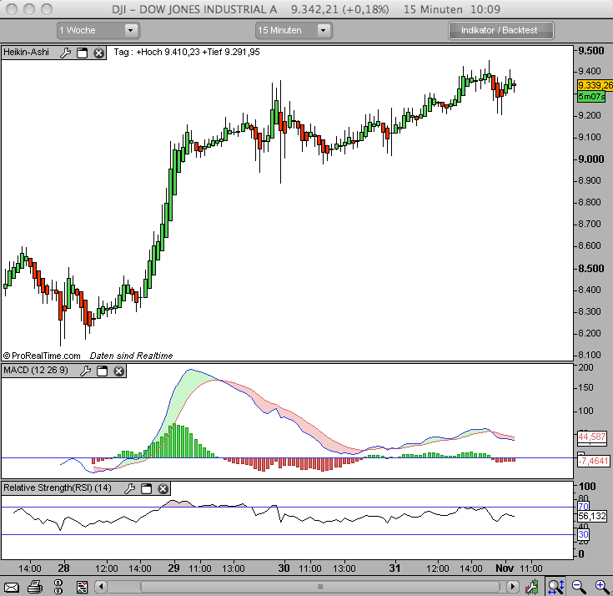Open the chart template/save icon
Image resolution: width=613 pixels, height=596 pixels.
(x=82, y=587)
